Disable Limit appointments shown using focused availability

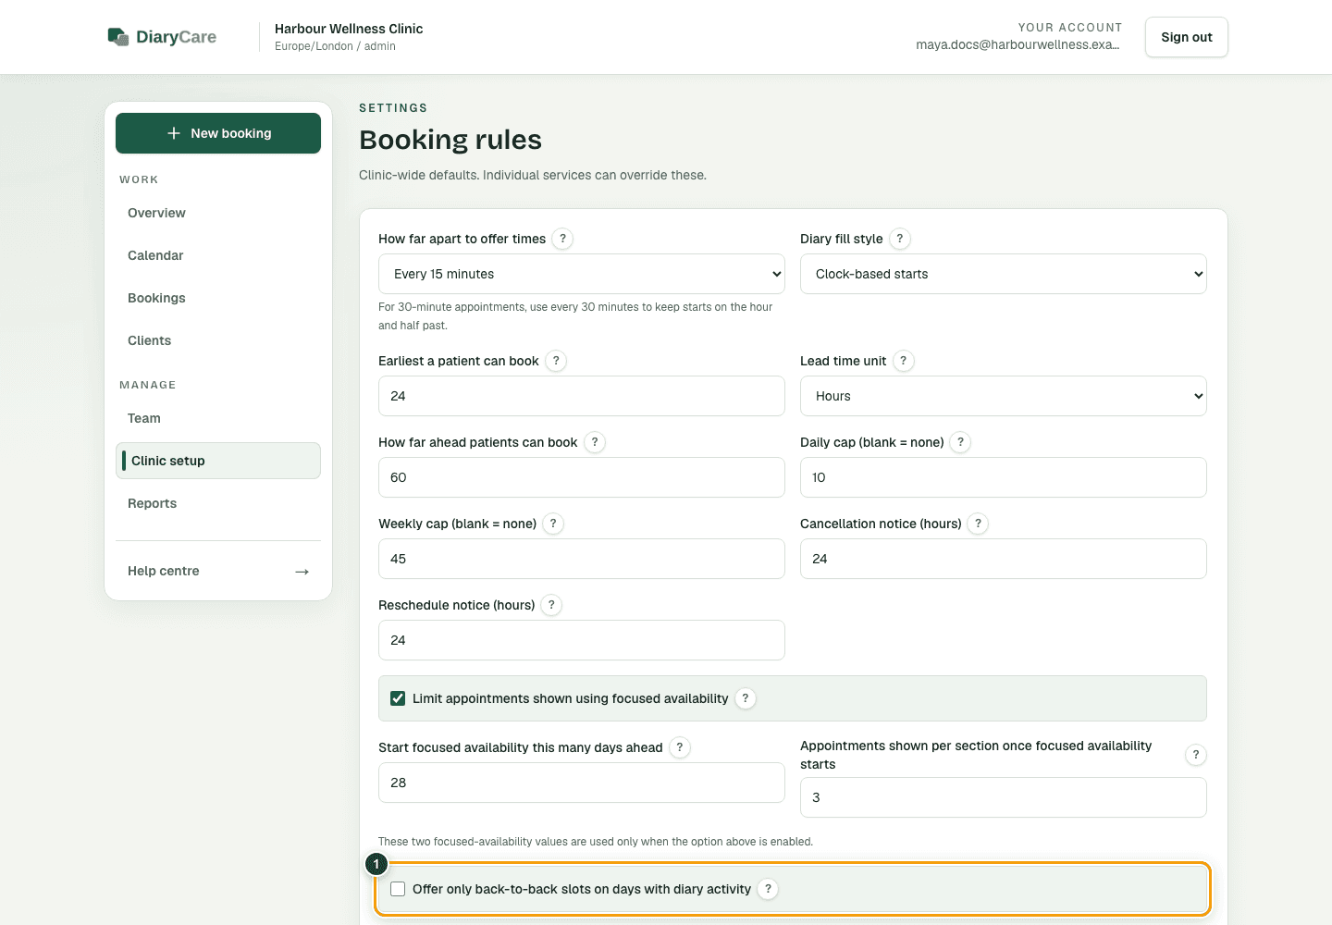click(398, 698)
